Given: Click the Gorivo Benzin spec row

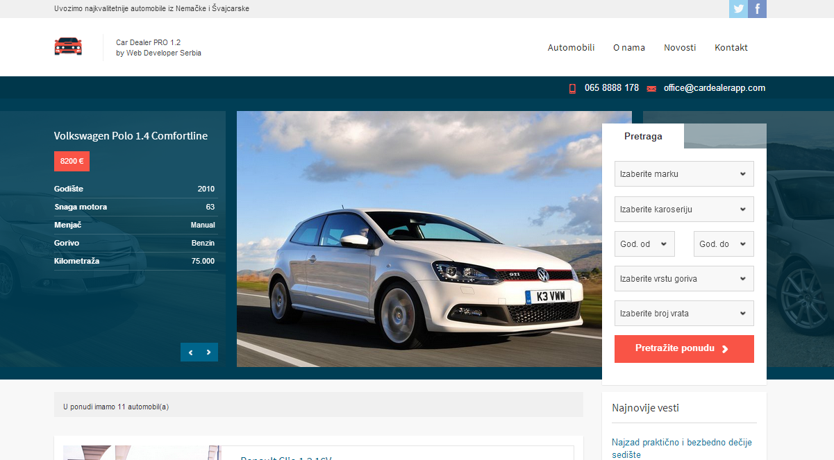Looking at the screenshot, I should (135, 243).
